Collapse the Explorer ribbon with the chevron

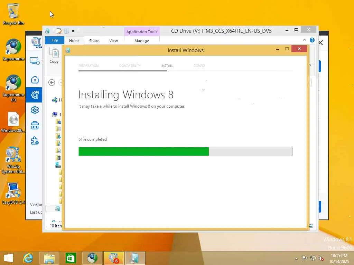tap(304, 40)
